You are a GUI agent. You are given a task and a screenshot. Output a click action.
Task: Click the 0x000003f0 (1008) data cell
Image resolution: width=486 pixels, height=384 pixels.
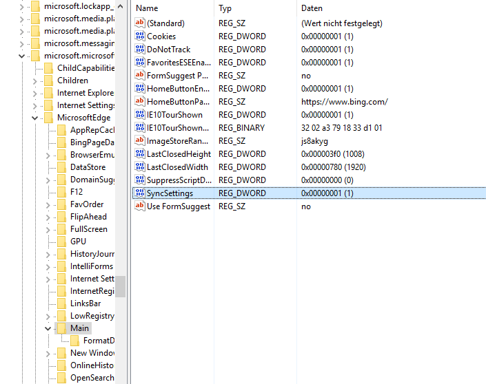click(x=332, y=153)
